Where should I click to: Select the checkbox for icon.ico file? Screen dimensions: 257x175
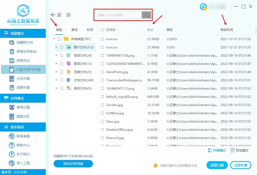tap(102, 39)
